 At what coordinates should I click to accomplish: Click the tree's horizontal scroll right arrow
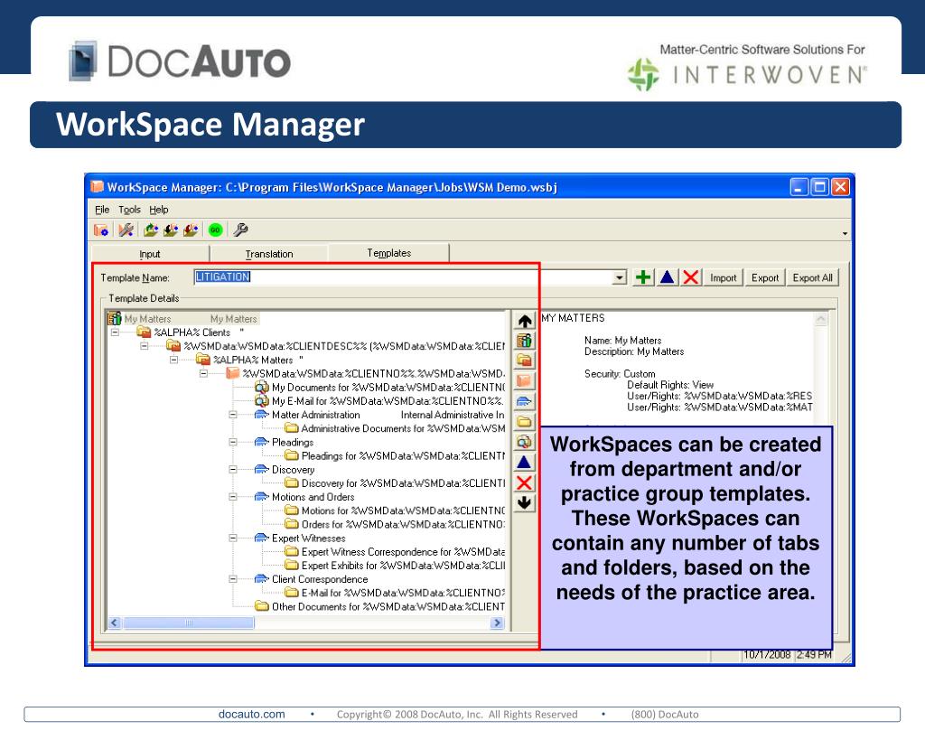click(498, 623)
